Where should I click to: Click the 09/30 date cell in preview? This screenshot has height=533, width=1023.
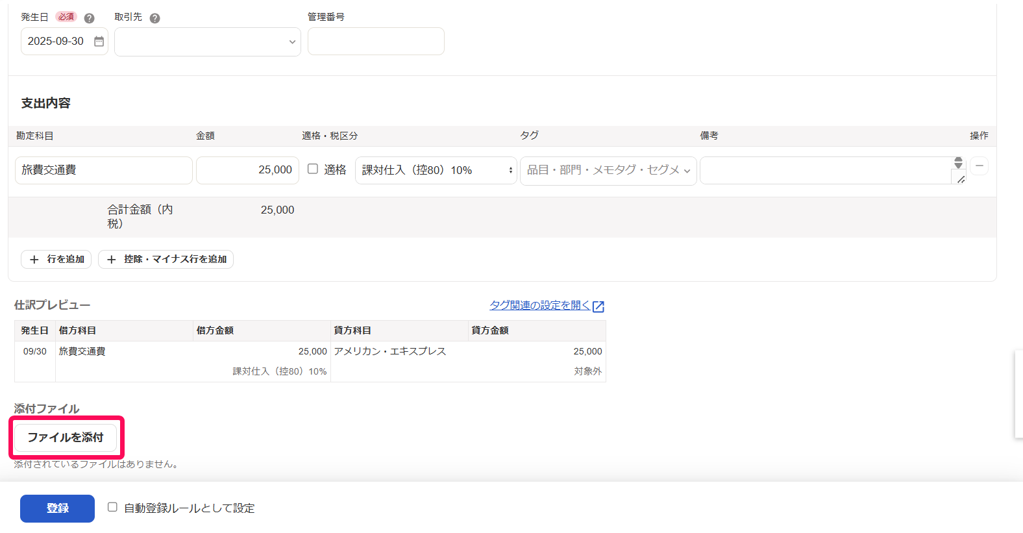point(35,351)
